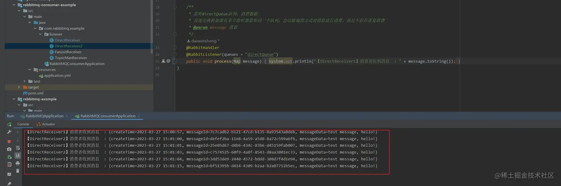561x186 pixels.
Task: Click the target folder icon
Action: click(25, 87)
